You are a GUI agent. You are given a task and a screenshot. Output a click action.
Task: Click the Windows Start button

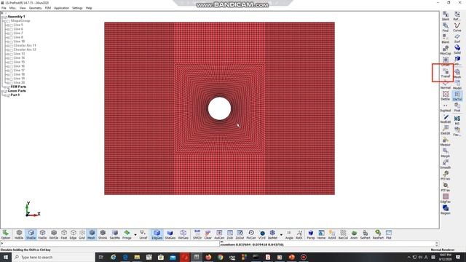click(x=6, y=257)
